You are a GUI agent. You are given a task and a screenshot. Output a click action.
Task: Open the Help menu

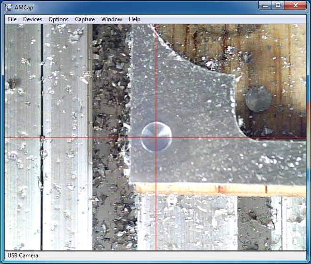point(134,19)
